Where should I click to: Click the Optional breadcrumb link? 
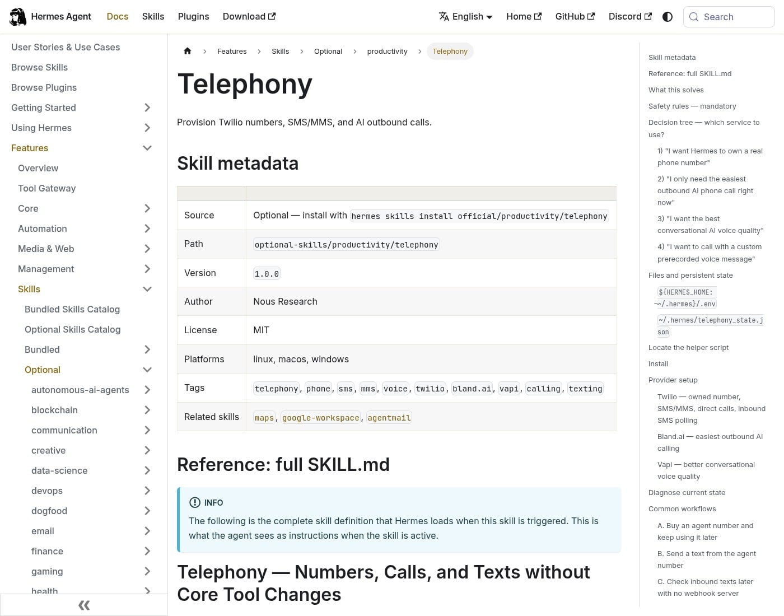click(328, 51)
